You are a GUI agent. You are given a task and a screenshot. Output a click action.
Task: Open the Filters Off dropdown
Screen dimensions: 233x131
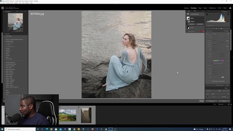pos(221,104)
